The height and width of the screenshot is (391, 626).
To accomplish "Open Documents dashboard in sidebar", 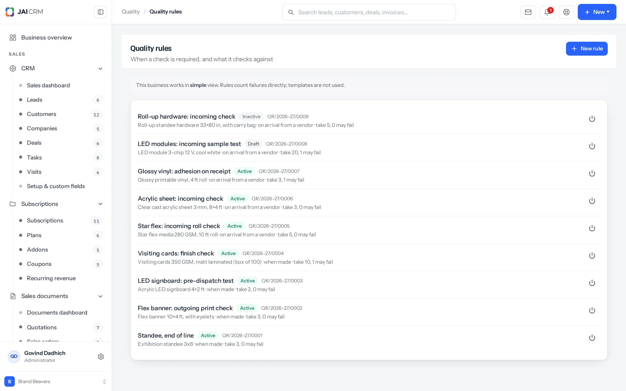I will [x=61, y=312].
